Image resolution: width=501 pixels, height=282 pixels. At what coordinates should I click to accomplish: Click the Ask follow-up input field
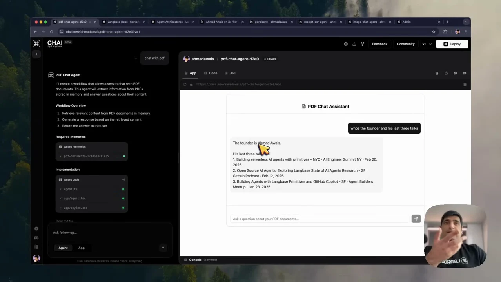[x=110, y=233]
